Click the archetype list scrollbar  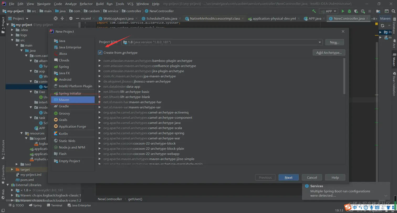tap(344, 76)
